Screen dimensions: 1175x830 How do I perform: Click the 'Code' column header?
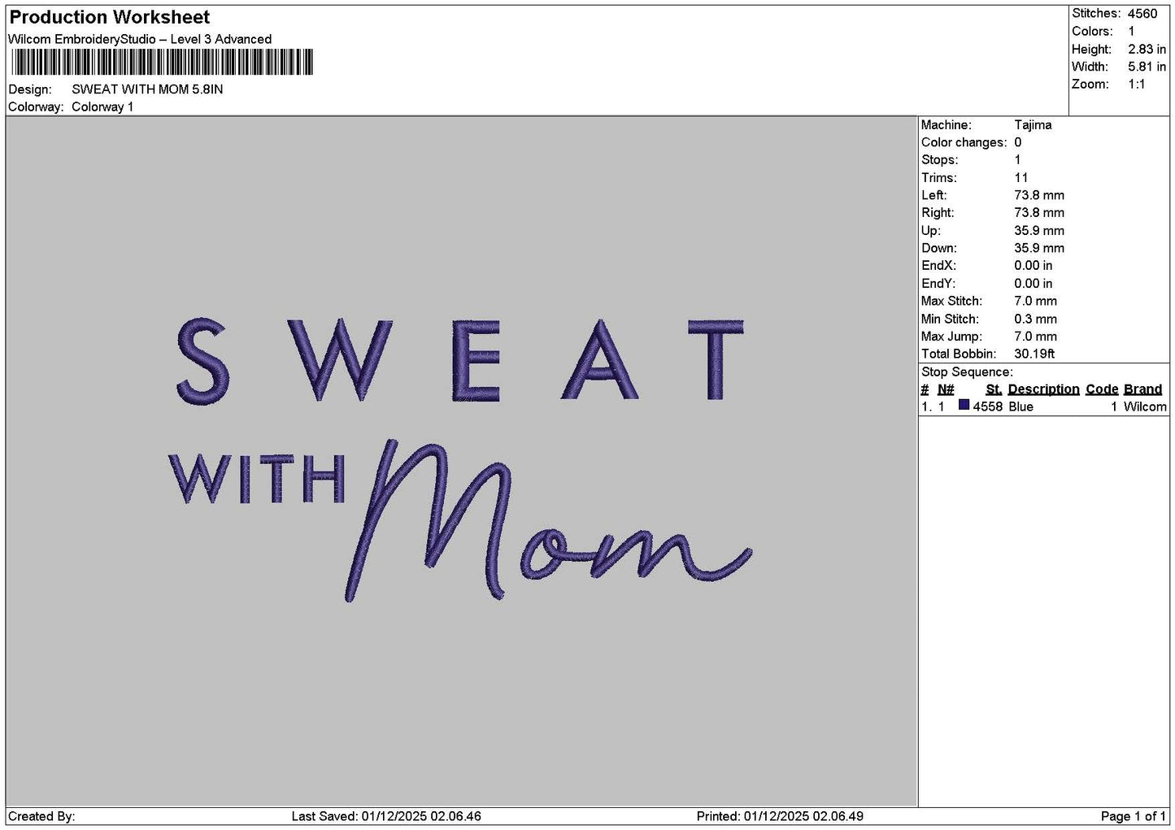[x=1102, y=389]
